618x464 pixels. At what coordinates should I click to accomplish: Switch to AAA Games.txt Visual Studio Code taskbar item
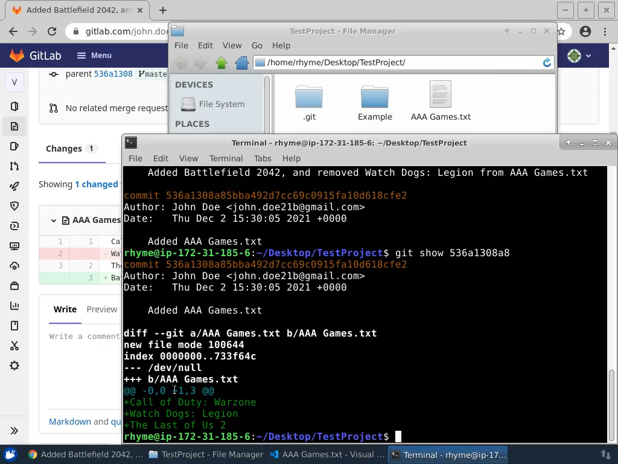[327, 454]
